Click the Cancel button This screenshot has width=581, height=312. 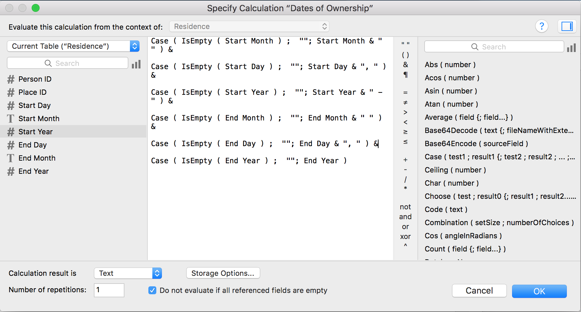click(x=479, y=291)
